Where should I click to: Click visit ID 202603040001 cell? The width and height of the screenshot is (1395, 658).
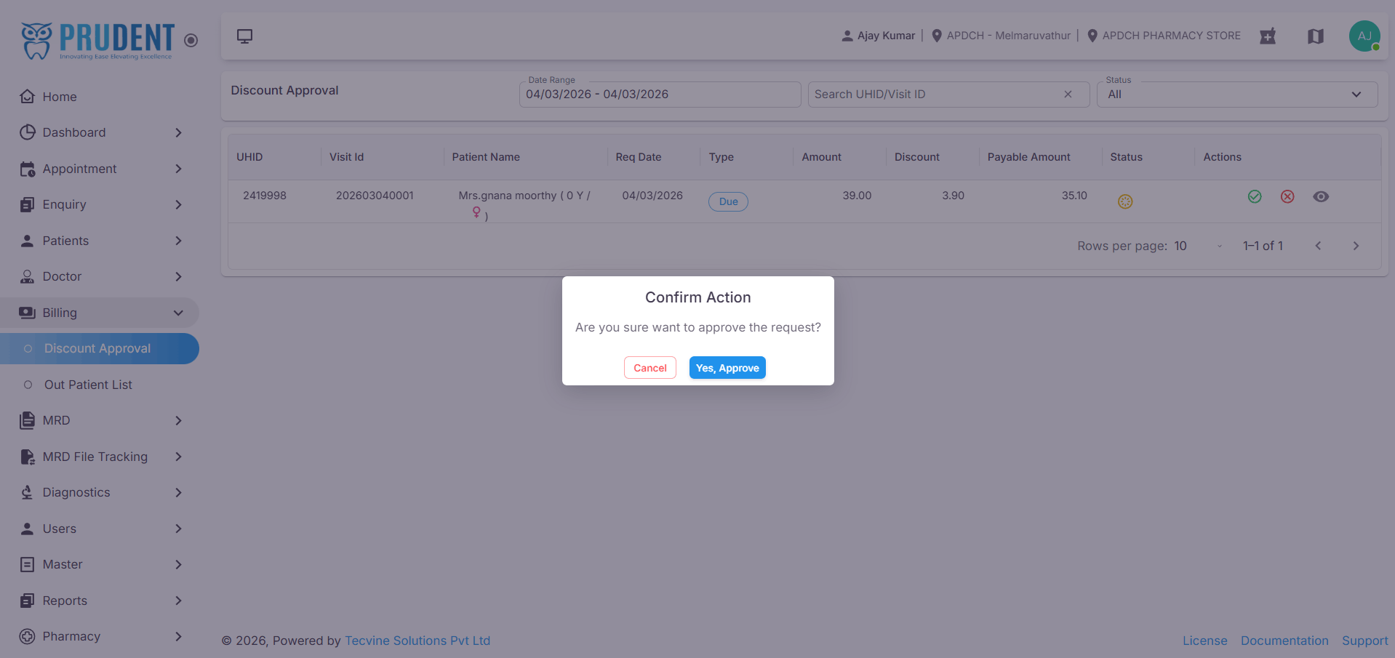coord(375,196)
